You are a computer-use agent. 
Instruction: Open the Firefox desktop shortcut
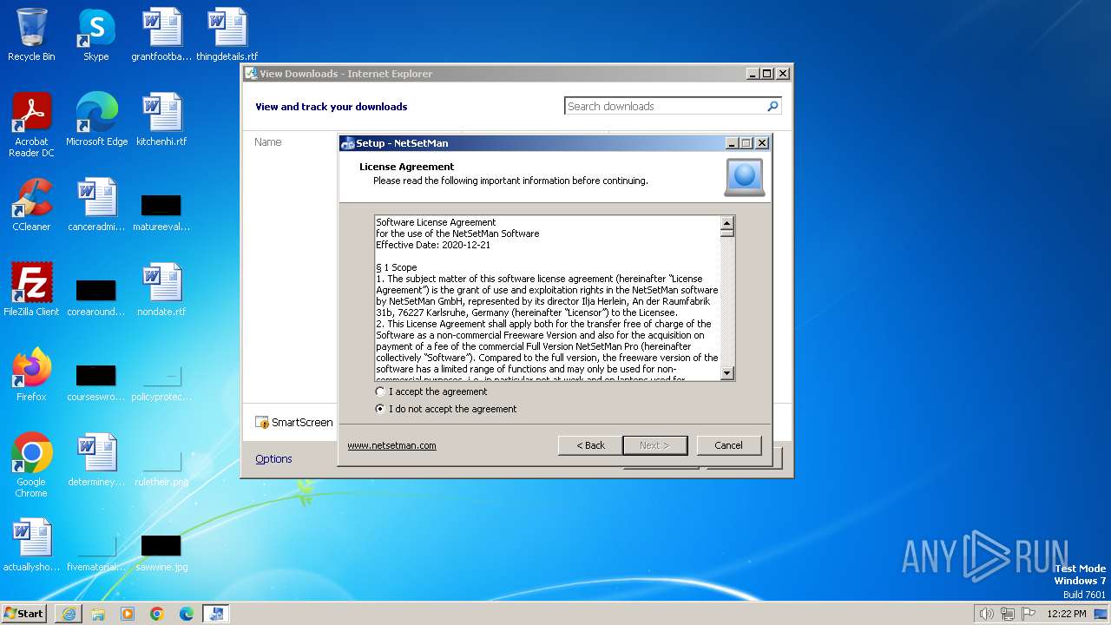31,375
